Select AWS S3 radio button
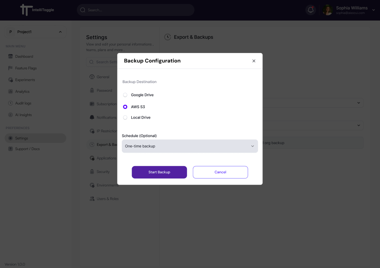Screen dimensions: 380x268 point(125,107)
